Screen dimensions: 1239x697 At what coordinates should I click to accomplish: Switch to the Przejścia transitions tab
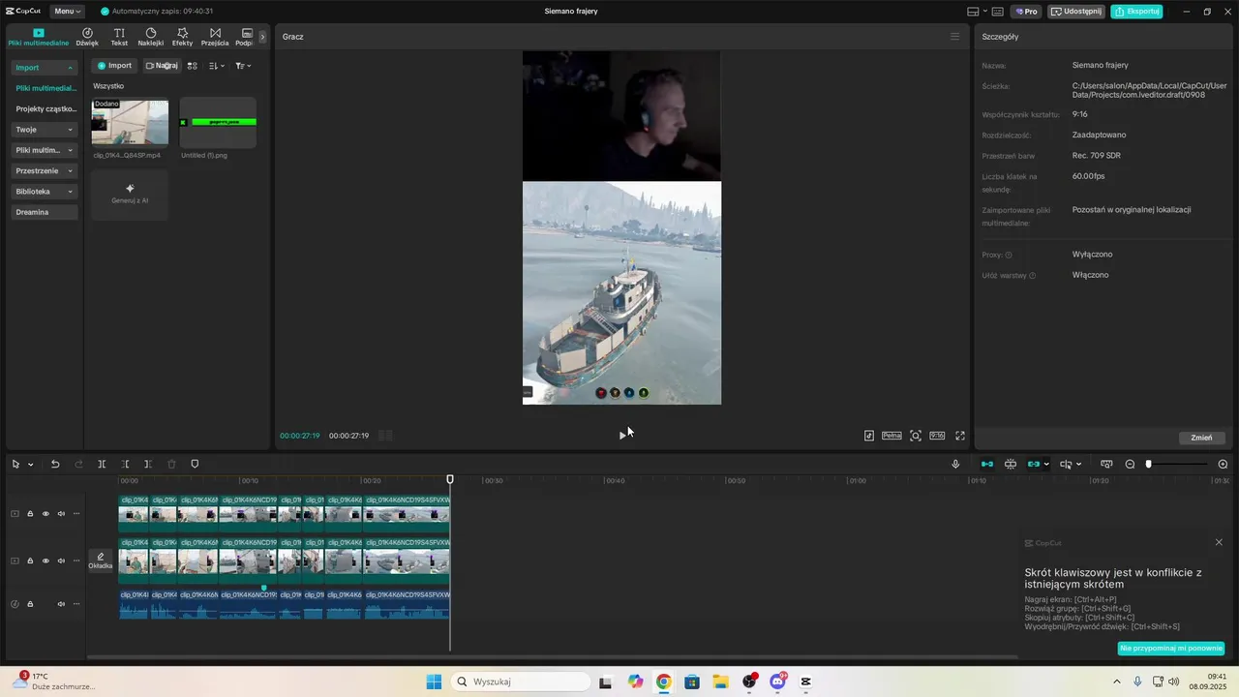pos(215,37)
